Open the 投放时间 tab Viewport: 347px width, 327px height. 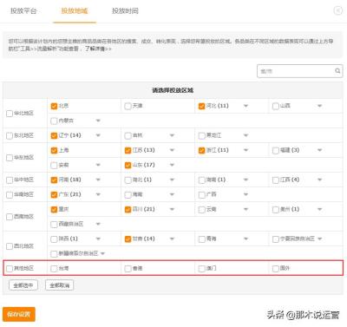(x=125, y=11)
